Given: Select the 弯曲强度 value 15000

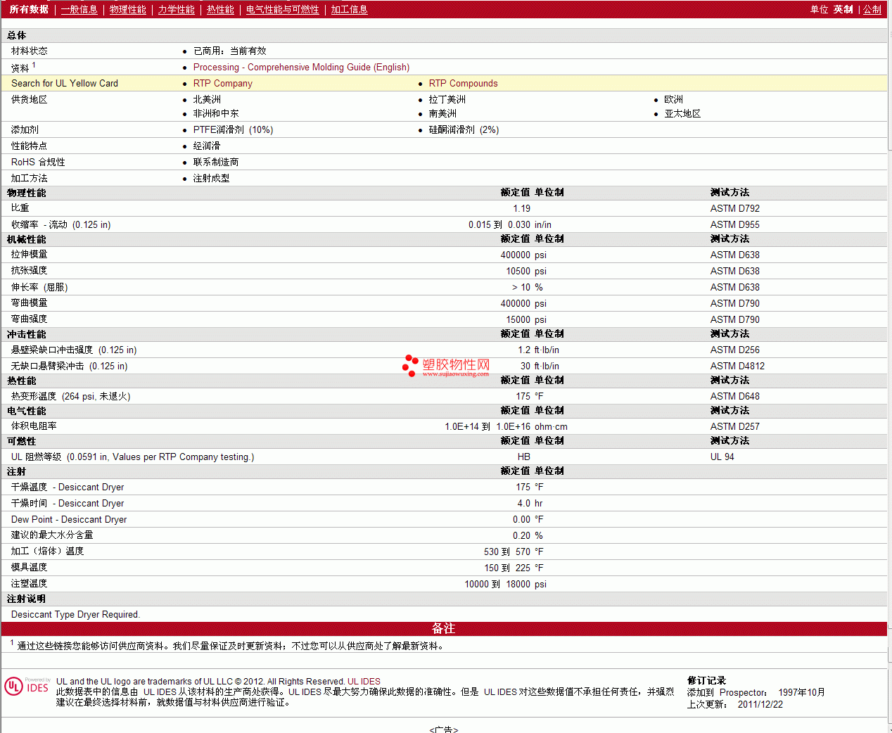Looking at the screenshot, I should (x=518, y=319).
